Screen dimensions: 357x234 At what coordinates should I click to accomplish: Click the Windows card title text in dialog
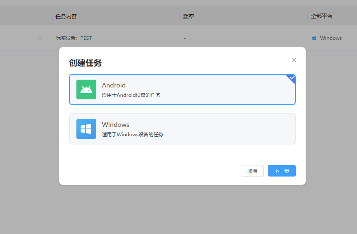(115, 124)
